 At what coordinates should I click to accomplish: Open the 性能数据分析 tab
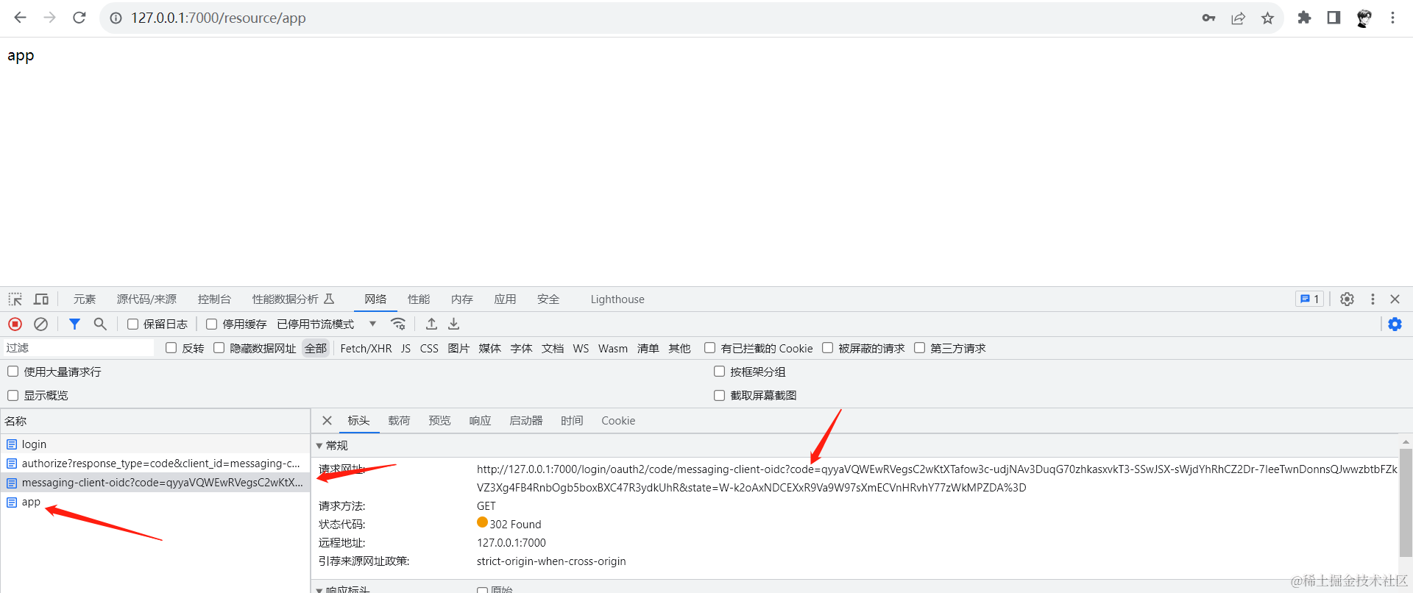coord(293,299)
